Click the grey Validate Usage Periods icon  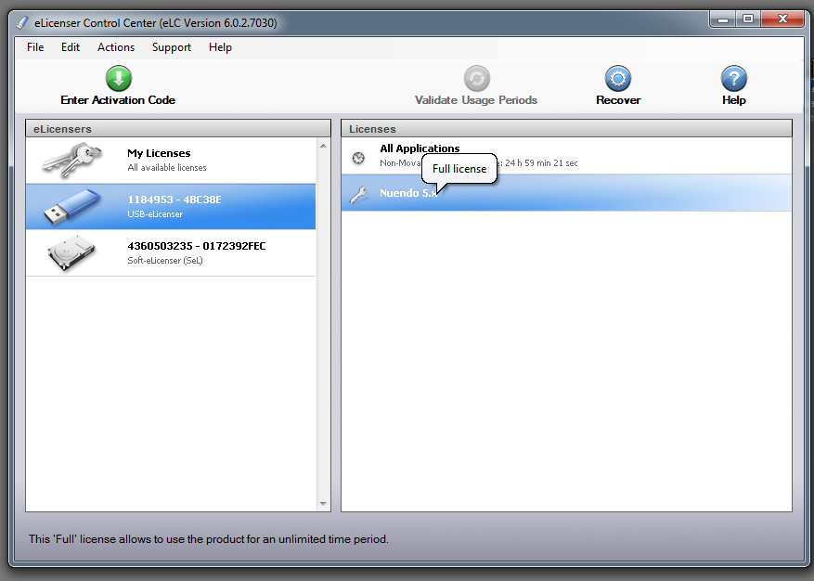pos(476,78)
